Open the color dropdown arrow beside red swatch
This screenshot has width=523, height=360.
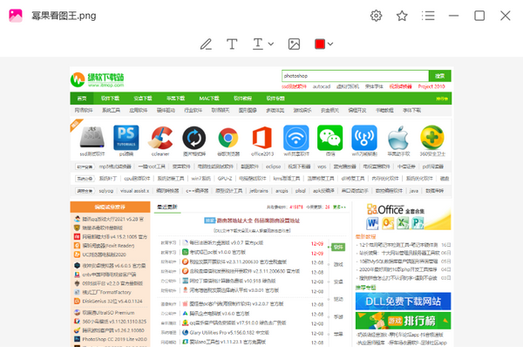click(330, 44)
